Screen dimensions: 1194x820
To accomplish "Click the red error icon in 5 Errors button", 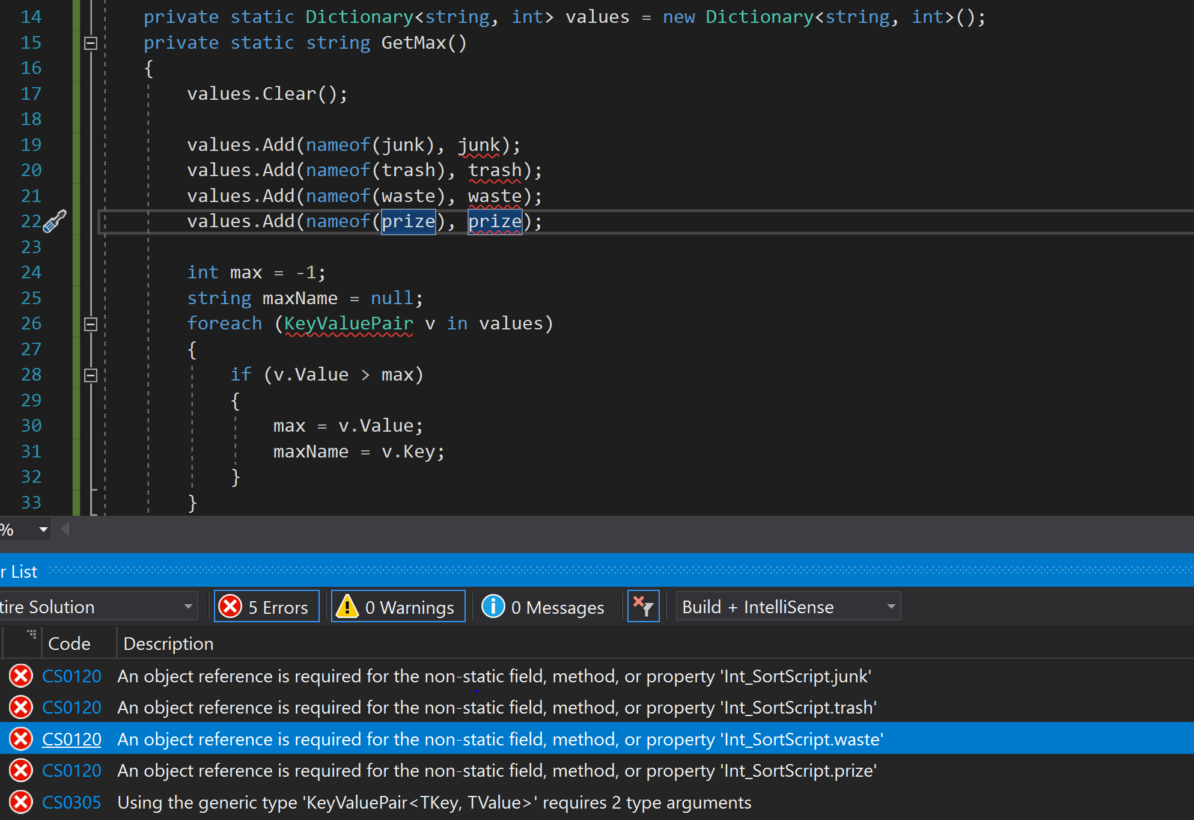I will click(230, 606).
